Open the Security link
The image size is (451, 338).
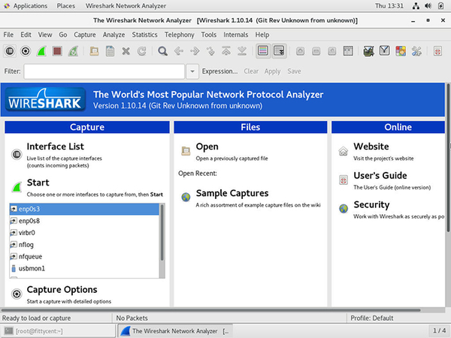click(371, 204)
